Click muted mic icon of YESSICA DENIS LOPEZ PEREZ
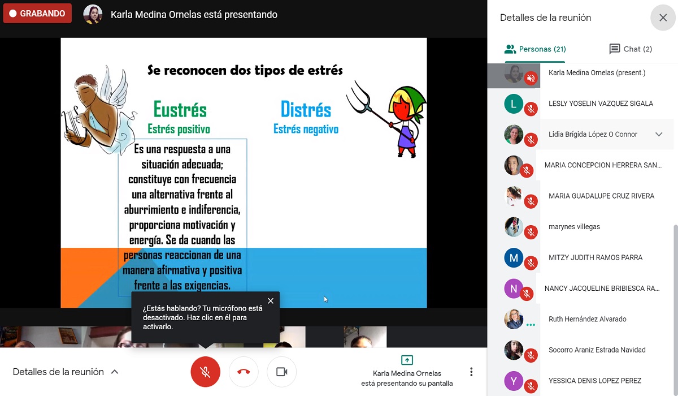Image resolution: width=678 pixels, height=396 pixels. [531, 386]
